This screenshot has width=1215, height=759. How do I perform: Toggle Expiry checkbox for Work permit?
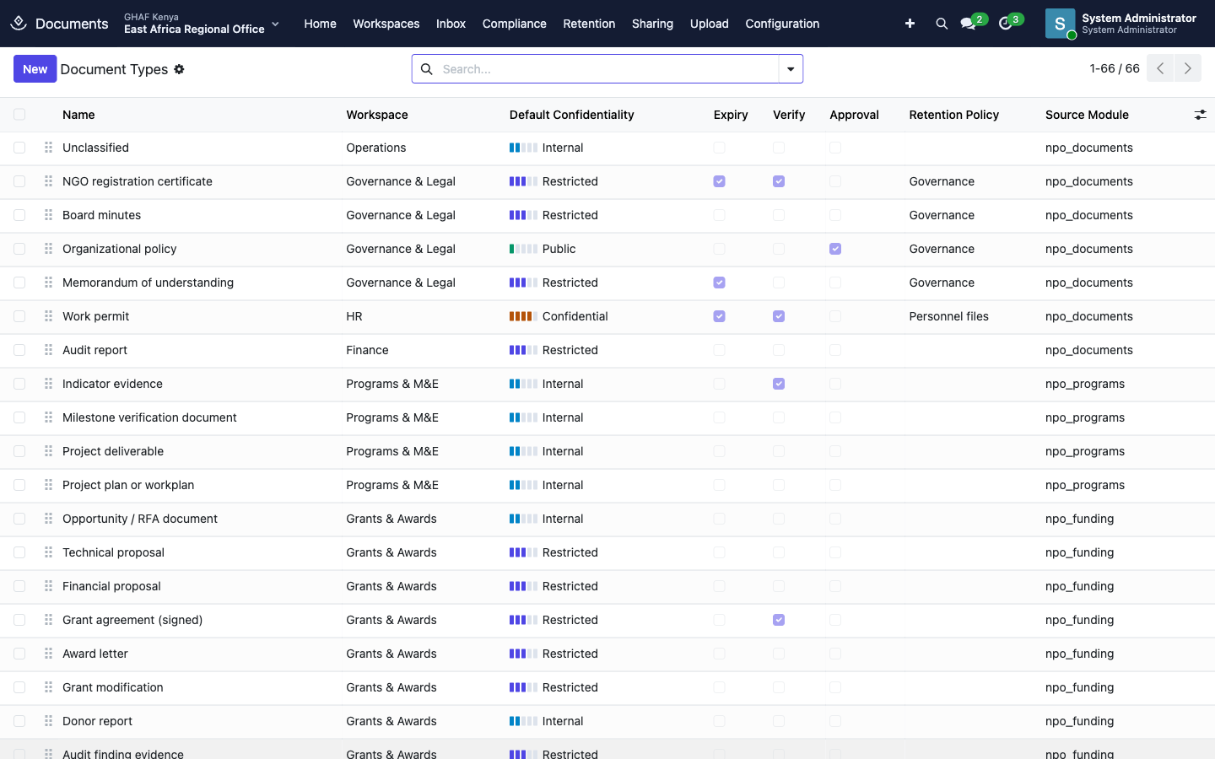pyautogui.click(x=719, y=316)
